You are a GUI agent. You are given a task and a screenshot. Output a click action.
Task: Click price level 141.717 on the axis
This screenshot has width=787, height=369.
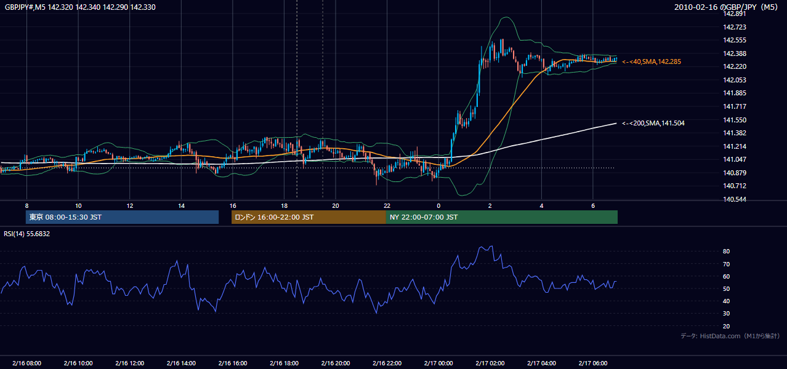click(x=734, y=106)
